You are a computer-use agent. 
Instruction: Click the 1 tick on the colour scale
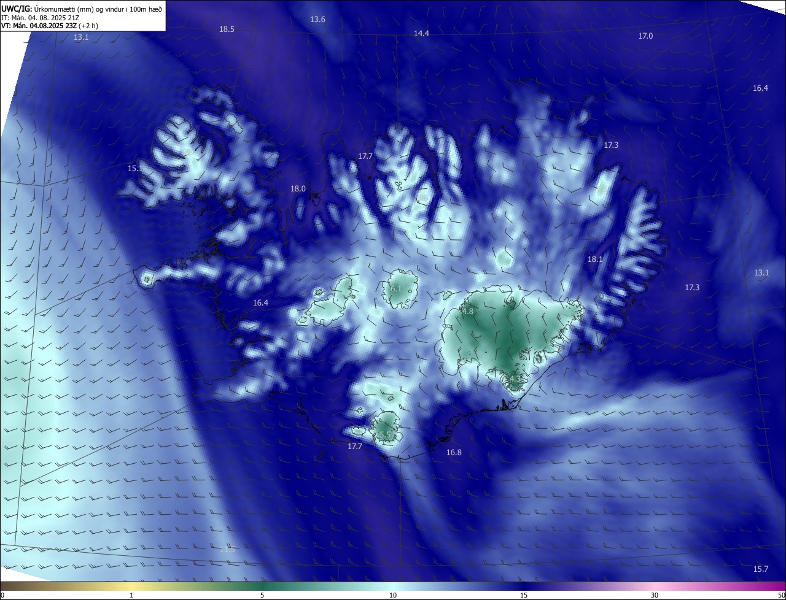pyautogui.click(x=131, y=595)
